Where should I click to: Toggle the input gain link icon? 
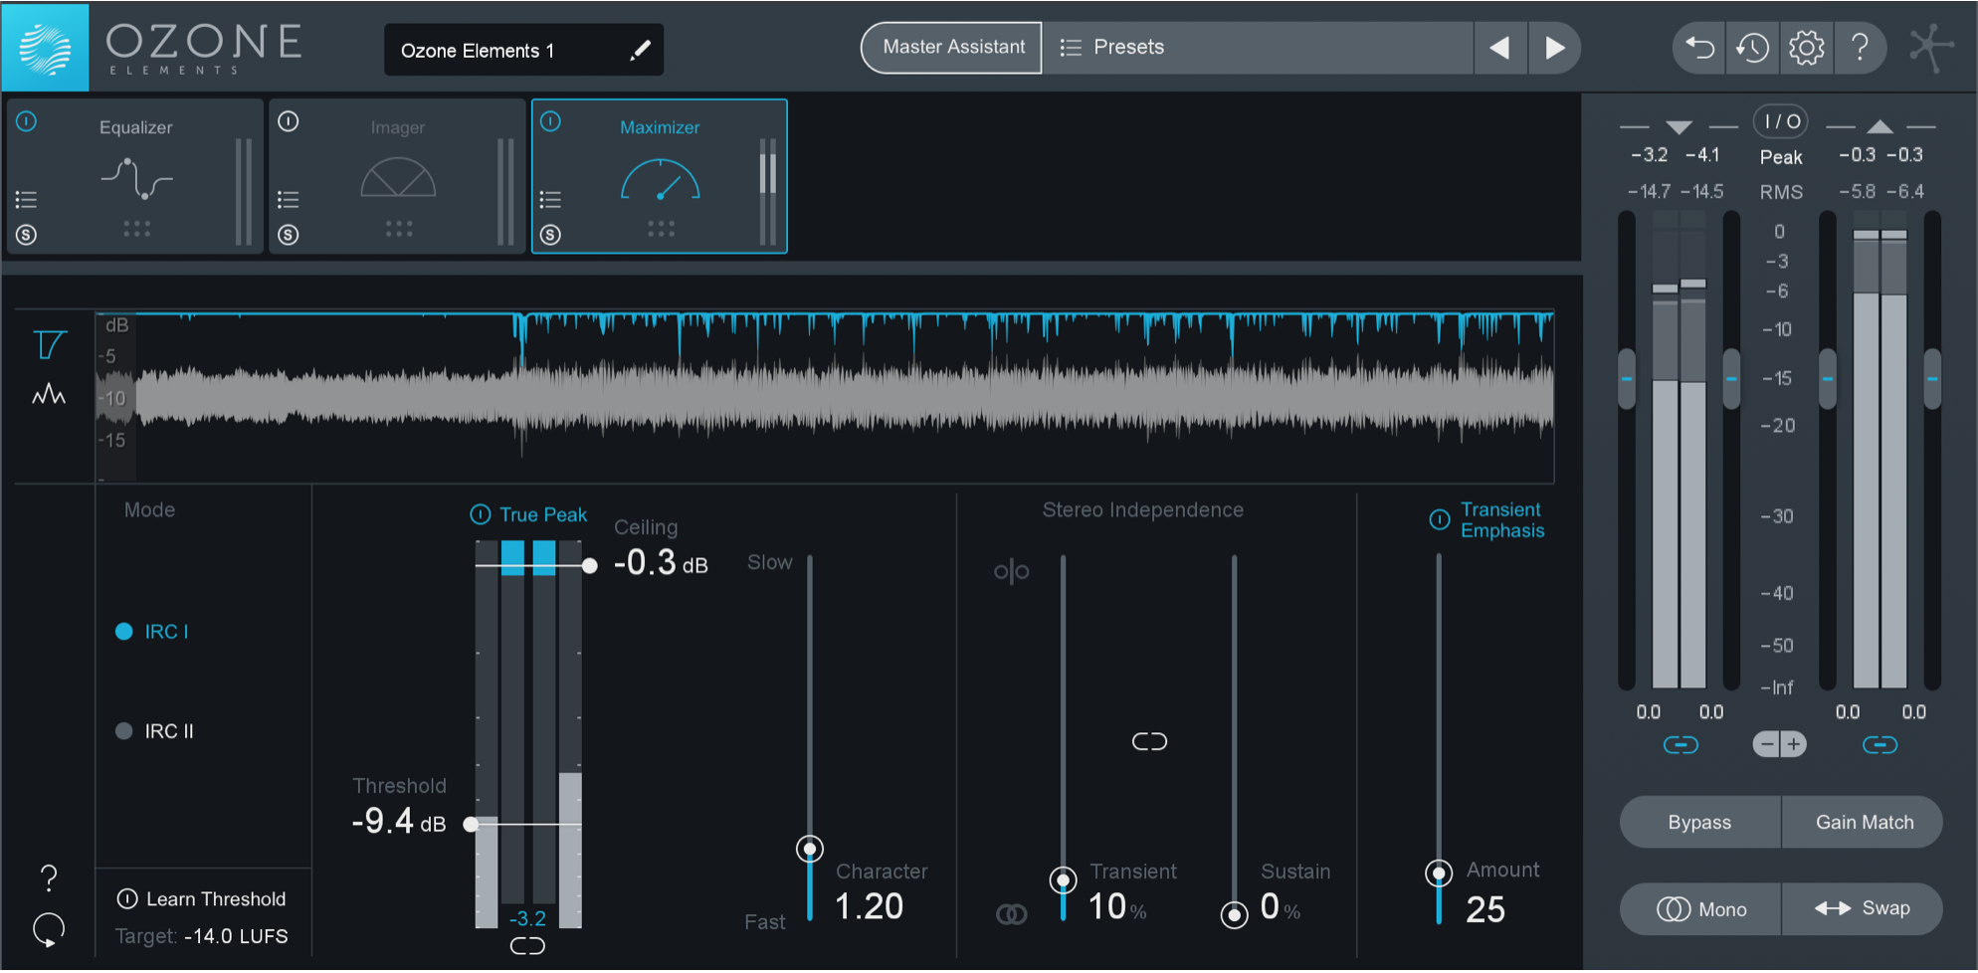tap(1681, 745)
